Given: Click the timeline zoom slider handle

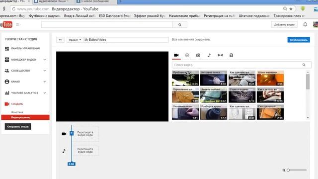Looking at the screenshot, I should click(x=288, y=170).
